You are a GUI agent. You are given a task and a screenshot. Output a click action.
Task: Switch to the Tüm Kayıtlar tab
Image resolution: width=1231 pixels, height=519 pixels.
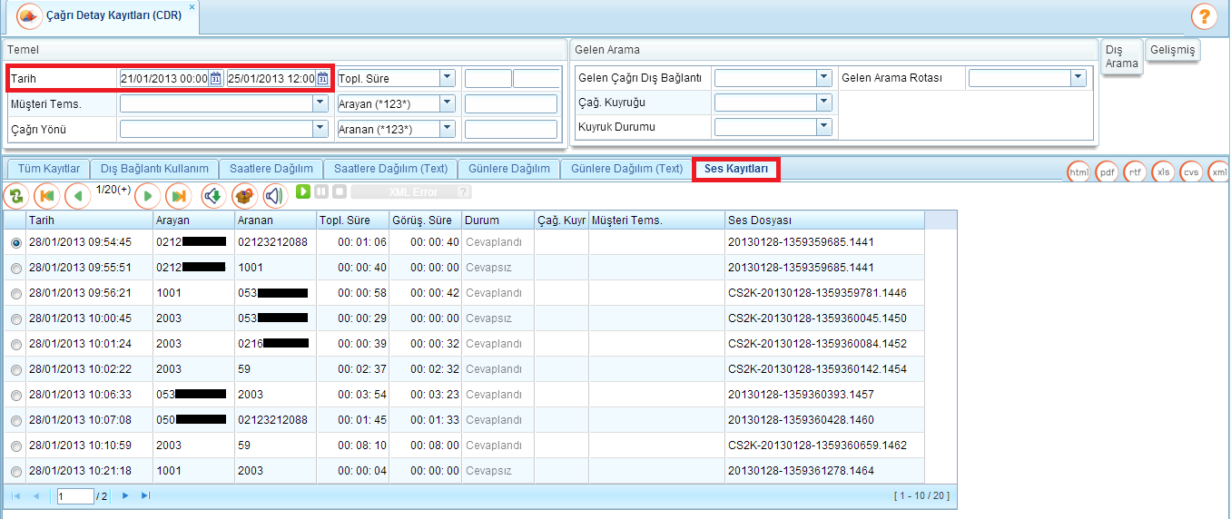tap(49, 169)
